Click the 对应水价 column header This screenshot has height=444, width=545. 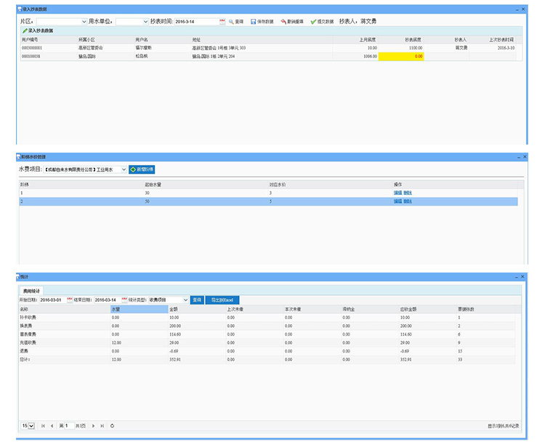coord(278,185)
